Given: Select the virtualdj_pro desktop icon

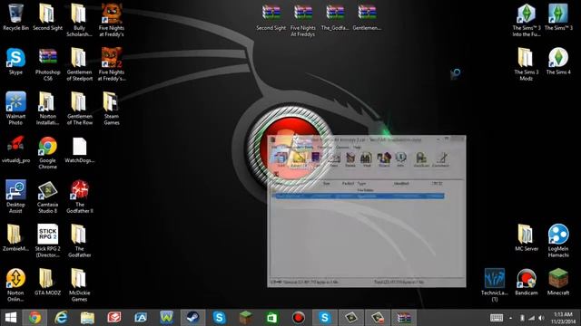Looking at the screenshot, I should click(15, 149).
